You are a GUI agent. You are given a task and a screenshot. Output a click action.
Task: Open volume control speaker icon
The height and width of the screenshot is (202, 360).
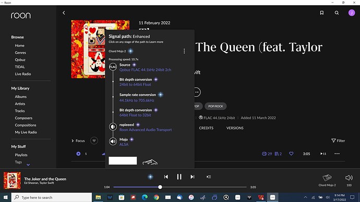tap(349, 178)
